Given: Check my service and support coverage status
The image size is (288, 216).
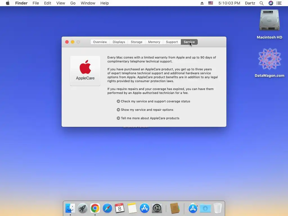Looking at the screenshot, I should (153, 101).
